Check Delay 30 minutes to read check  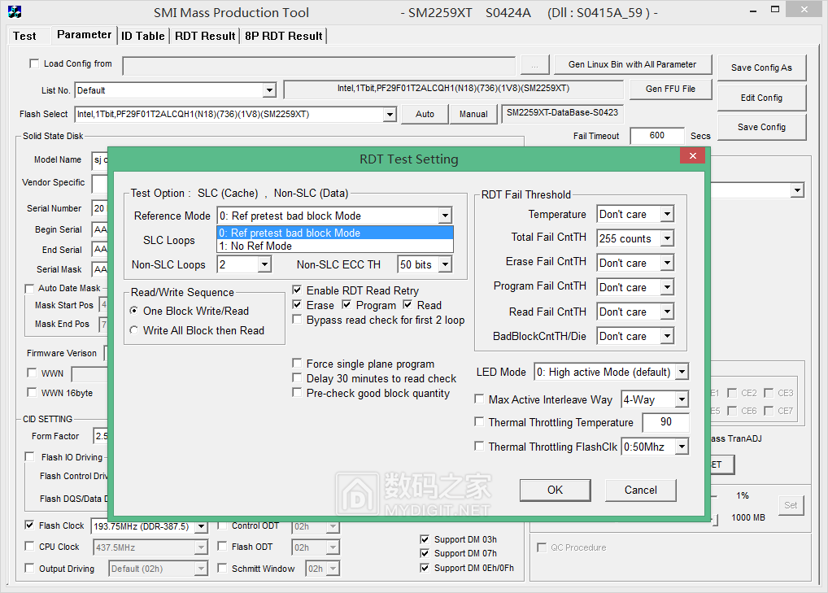[298, 379]
